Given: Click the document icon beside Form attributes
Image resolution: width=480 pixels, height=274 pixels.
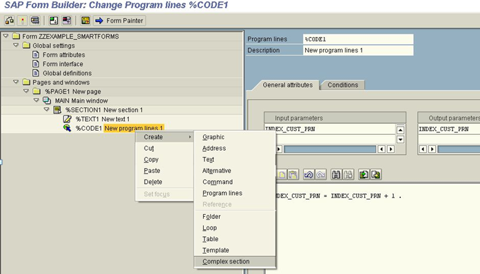Looking at the screenshot, I should coord(36,55).
